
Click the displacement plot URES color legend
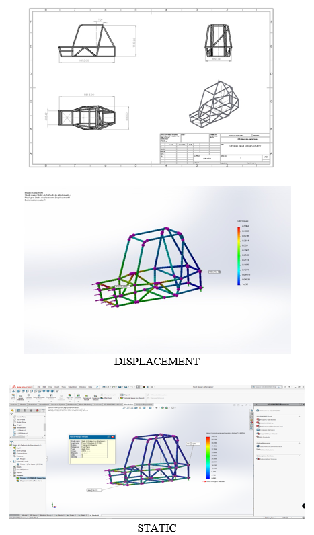(239, 255)
